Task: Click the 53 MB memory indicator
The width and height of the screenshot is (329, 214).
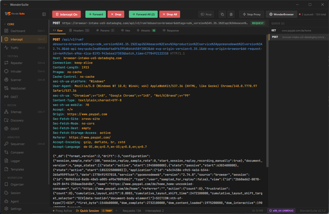Action: pos(258,211)
